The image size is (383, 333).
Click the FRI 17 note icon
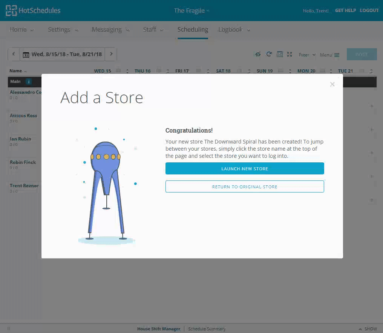(199, 71)
